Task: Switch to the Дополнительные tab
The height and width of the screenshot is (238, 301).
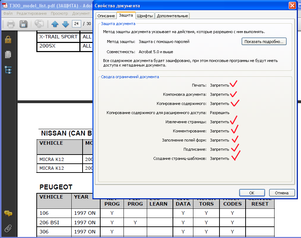Action: (x=172, y=16)
